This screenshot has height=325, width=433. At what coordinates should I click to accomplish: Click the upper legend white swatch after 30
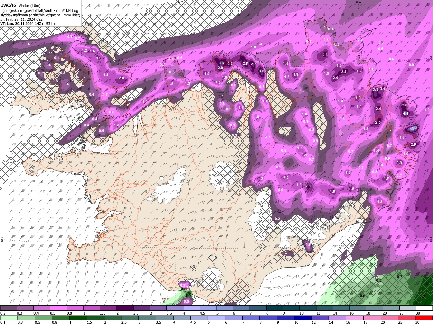[x=424, y=308]
